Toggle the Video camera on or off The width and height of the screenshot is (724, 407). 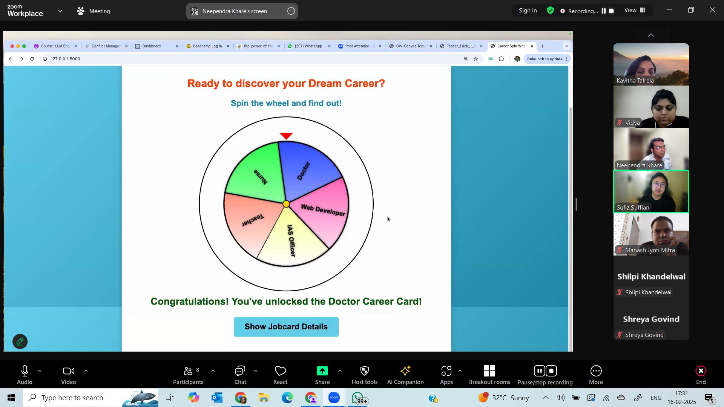click(x=69, y=371)
